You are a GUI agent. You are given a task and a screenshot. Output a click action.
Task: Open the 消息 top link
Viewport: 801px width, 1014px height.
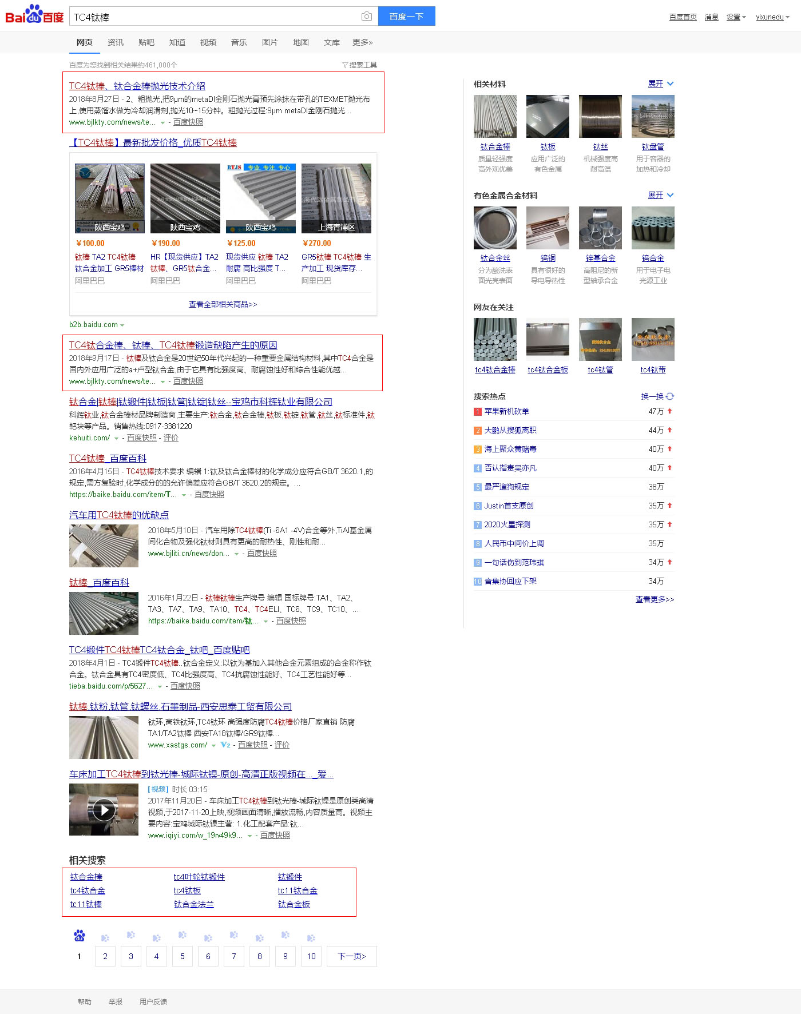712,17
